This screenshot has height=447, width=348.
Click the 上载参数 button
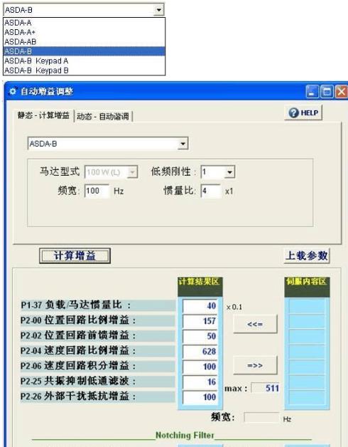(x=307, y=256)
